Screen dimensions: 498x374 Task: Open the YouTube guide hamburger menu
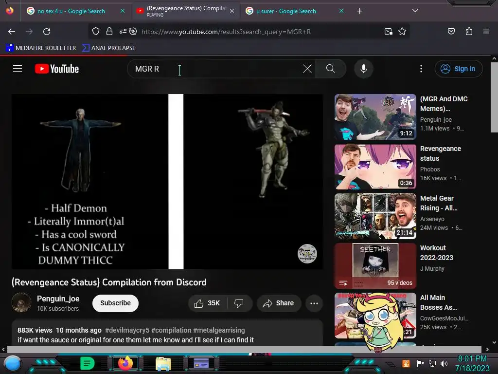18,68
